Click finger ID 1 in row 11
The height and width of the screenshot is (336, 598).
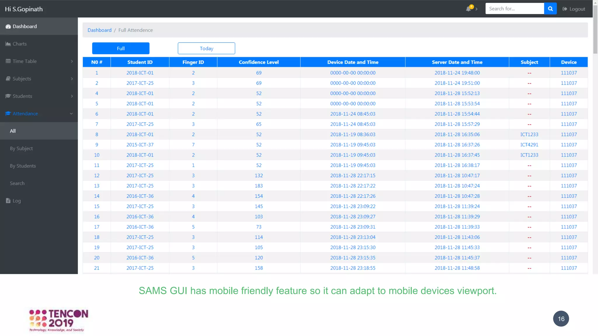coord(193,165)
